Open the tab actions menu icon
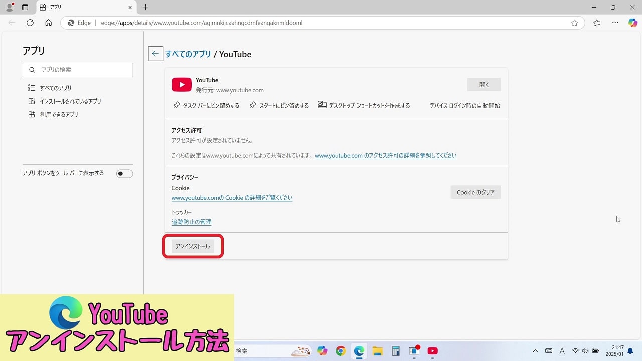This screenshot has width=642, height=361. point(25,7)
